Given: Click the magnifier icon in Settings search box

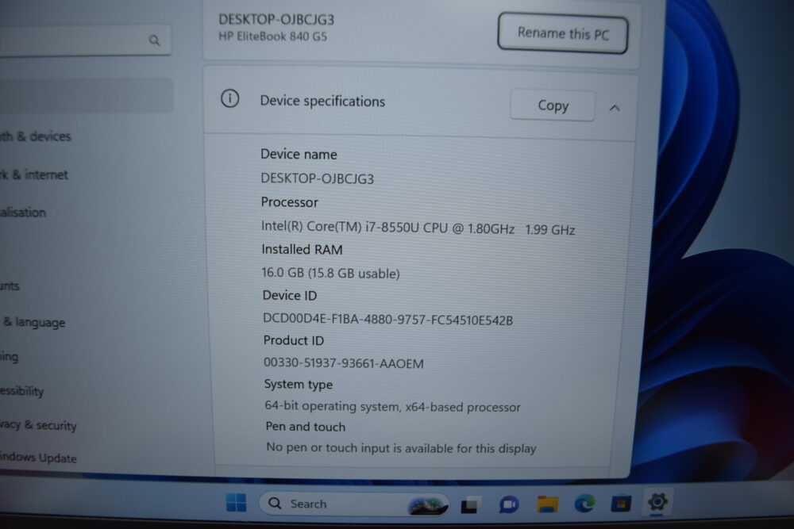Looking at the screenshot, I should pyautogui.click(x=155, y=40).
